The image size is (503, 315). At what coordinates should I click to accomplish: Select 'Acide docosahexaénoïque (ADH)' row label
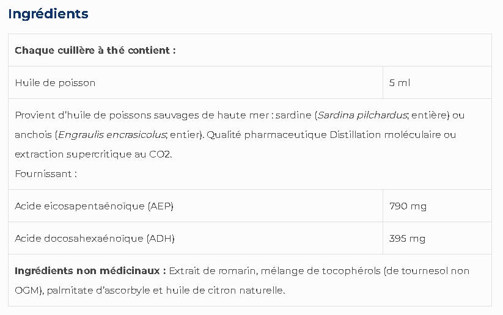click(x=95, y=239)
